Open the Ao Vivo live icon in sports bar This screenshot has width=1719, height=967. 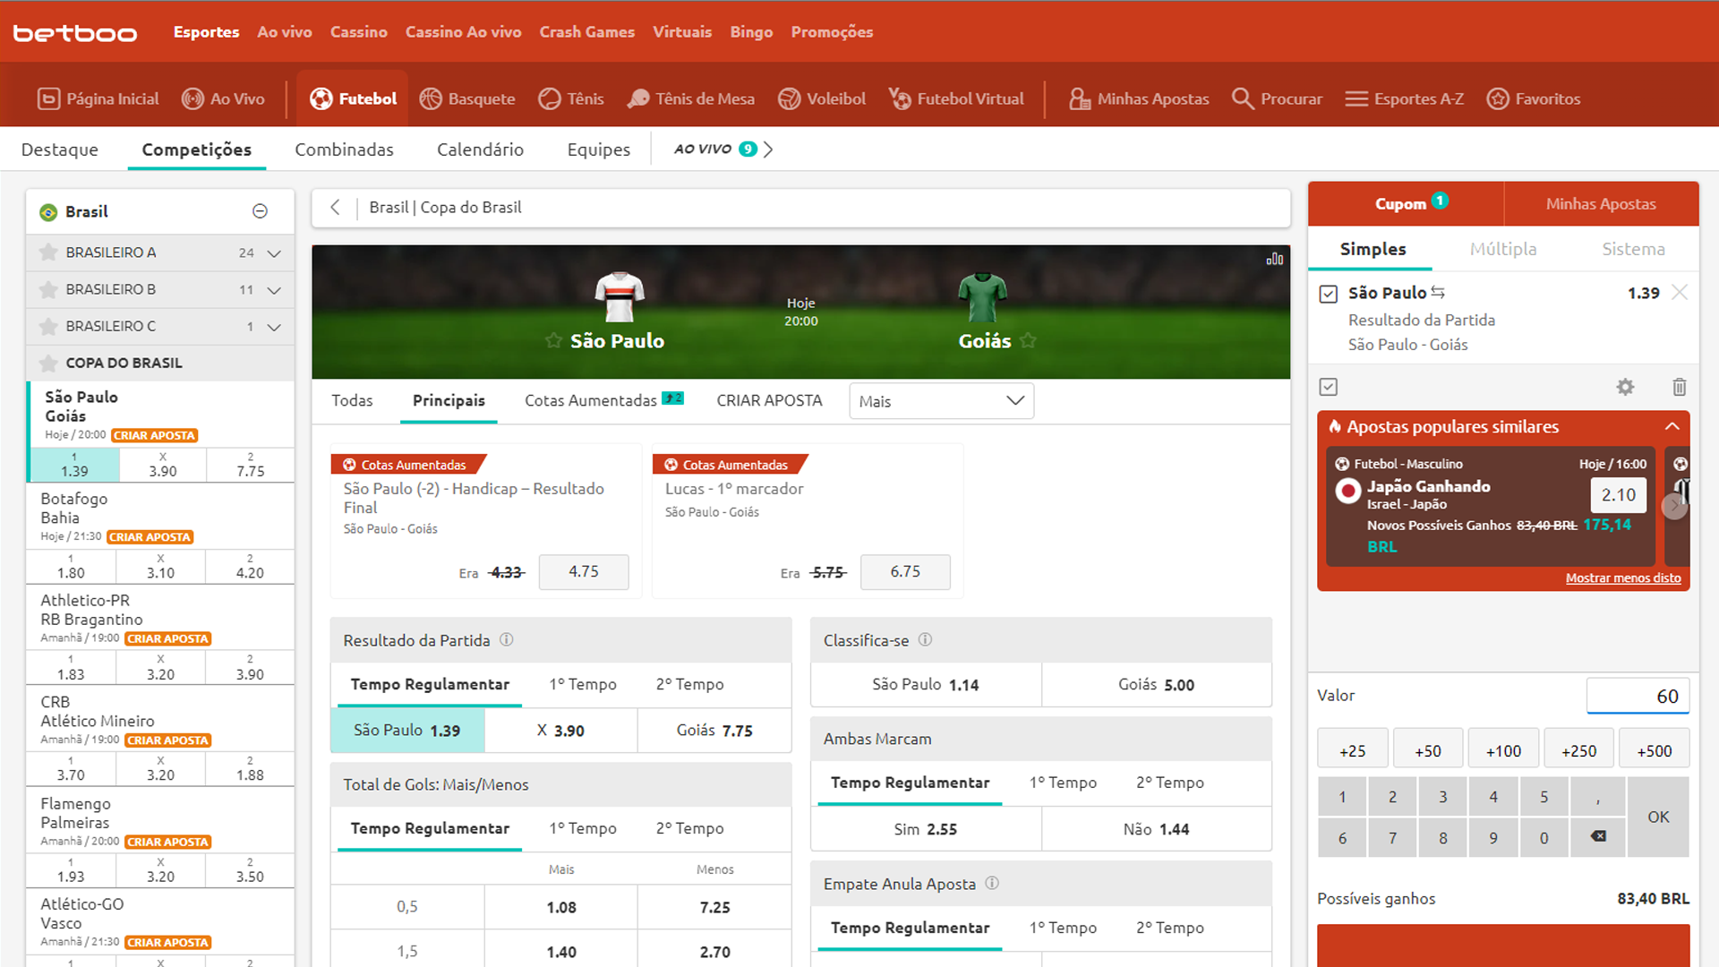pos(192,98)
